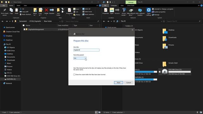The height and width of the screenshot is (114, 203).
Task: Expand the Open dropdown in ribbon
Action: [80, 9]
